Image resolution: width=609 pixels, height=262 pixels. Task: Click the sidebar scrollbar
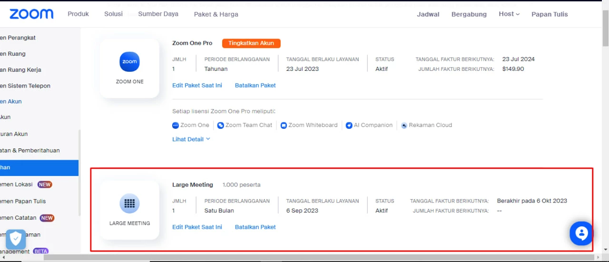pos(79,172)
